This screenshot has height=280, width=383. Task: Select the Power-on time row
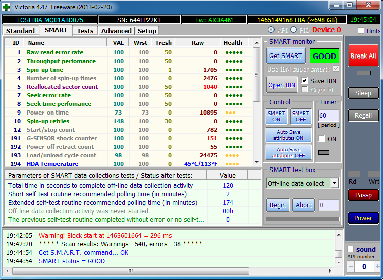click(x=129, y=113)
